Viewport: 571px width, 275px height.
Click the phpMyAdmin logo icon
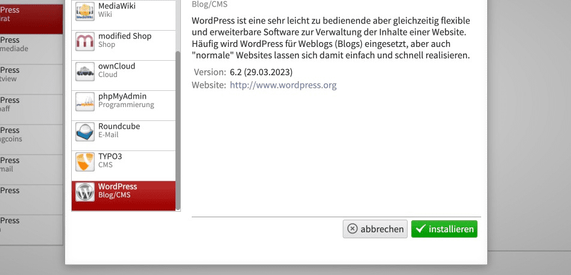click(x=85, y=101)
